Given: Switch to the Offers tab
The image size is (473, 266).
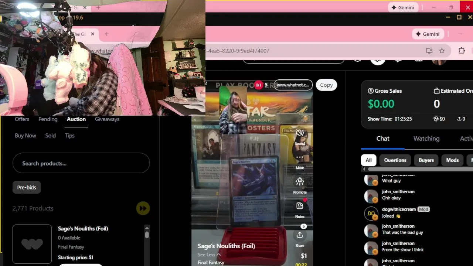Looking at the screenshot, I should tap(22, 119).
